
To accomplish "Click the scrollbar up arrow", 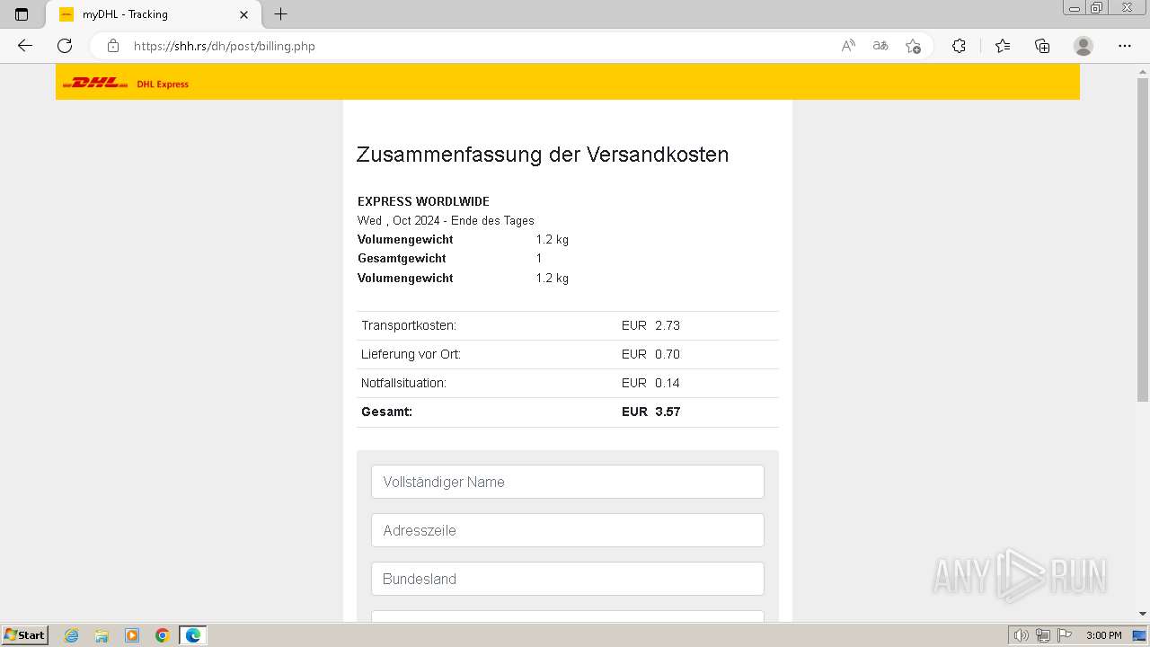I will pos(1143,70).
